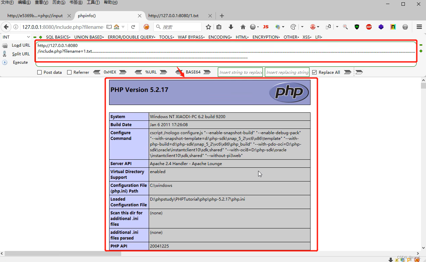Click the 0xHEX right encode arrow
426x262 pixels.
[x=123, y=72]
